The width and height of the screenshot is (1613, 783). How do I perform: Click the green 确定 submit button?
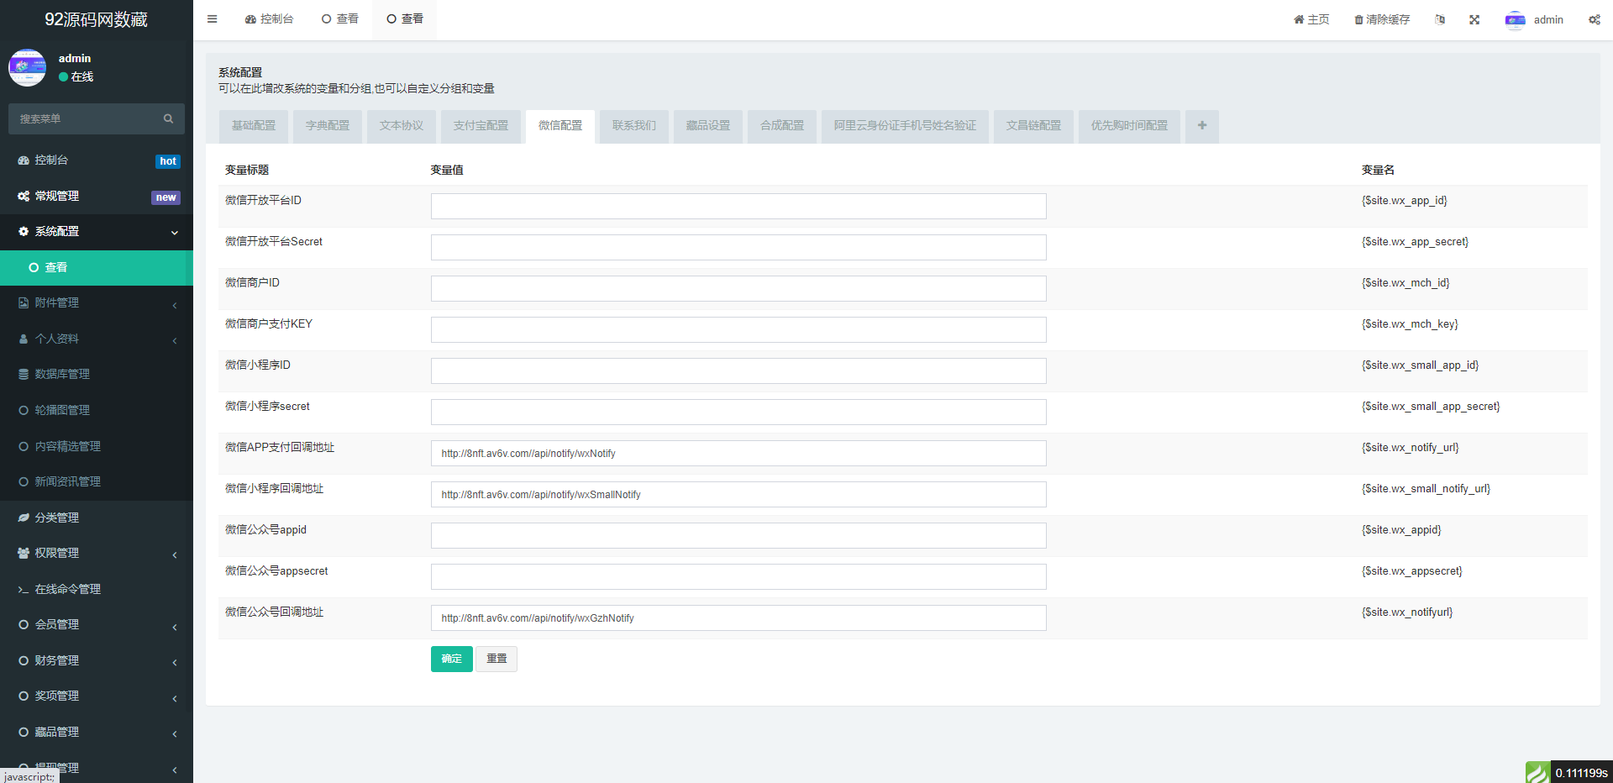tap(451, 660)
